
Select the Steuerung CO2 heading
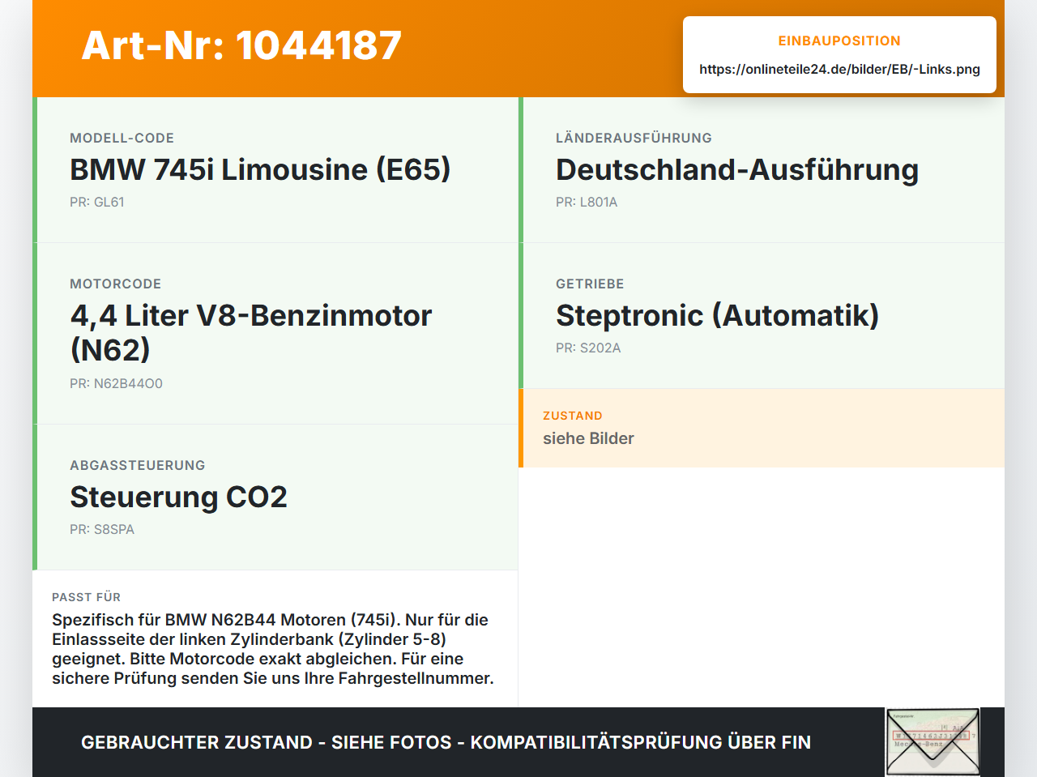coord(178,497)
